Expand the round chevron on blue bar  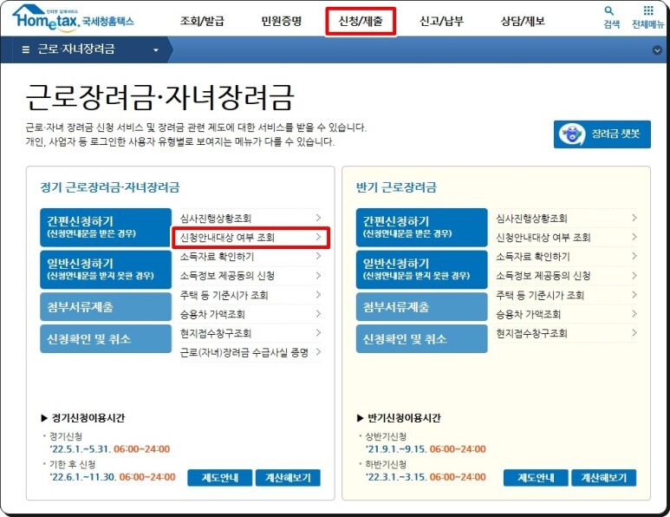(657, 50)
